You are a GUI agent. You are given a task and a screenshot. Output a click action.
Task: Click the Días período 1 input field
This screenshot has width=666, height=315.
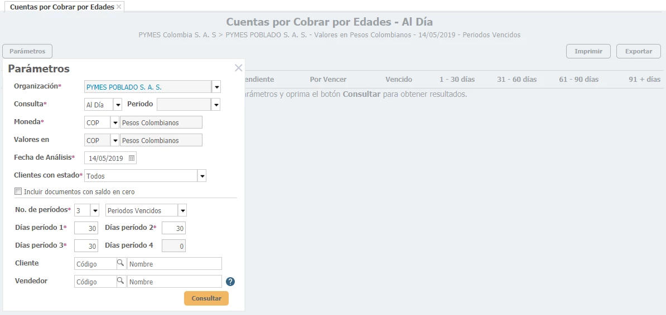(86, 228)
